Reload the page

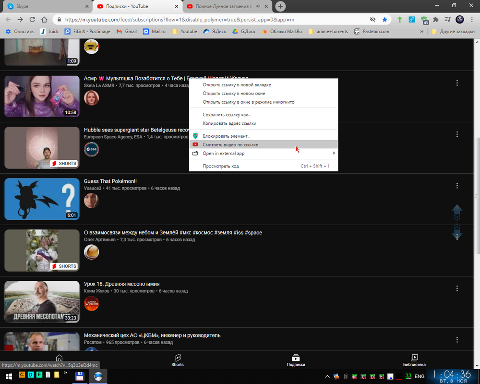[32, 20]
